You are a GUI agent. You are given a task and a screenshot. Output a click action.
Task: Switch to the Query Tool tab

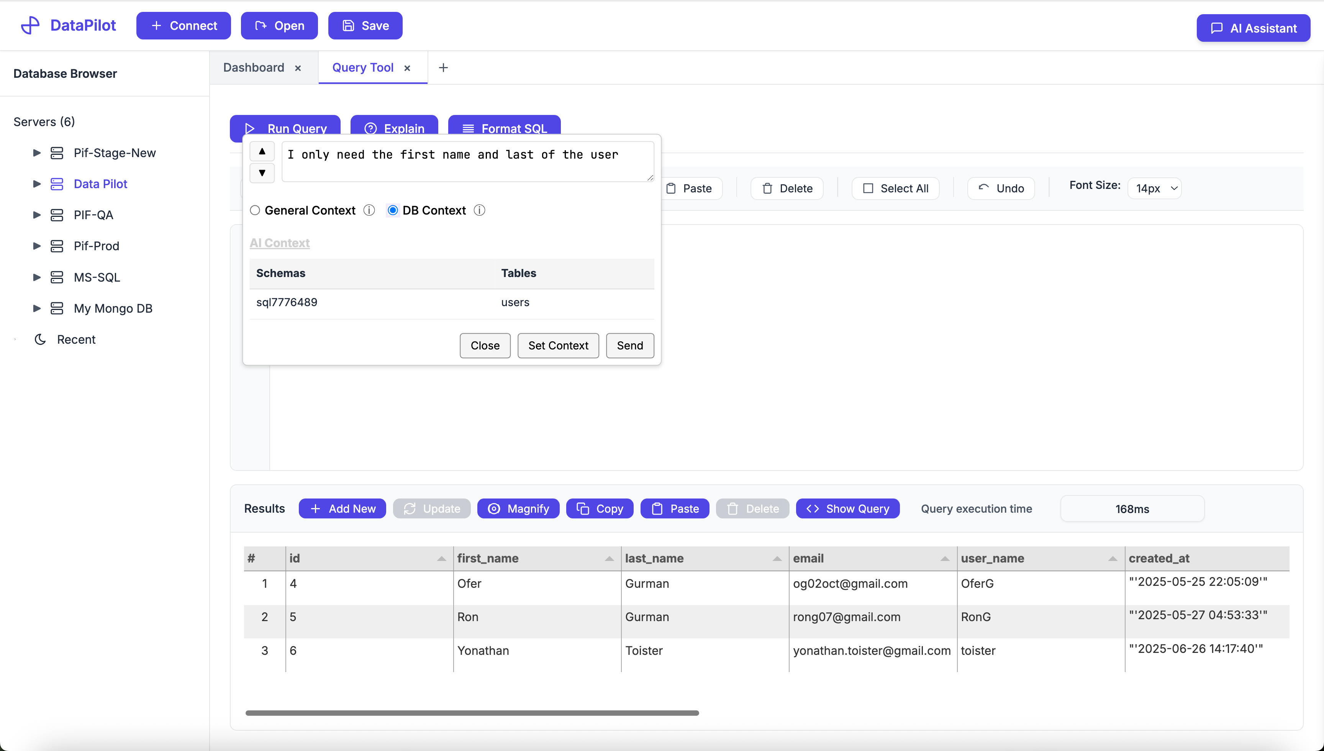pyautogui.click(x=363, y=67)
